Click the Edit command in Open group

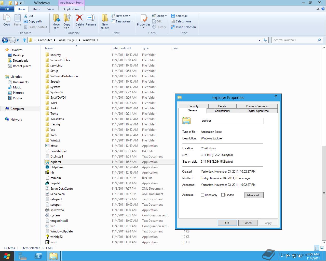[x=157, y=21]
